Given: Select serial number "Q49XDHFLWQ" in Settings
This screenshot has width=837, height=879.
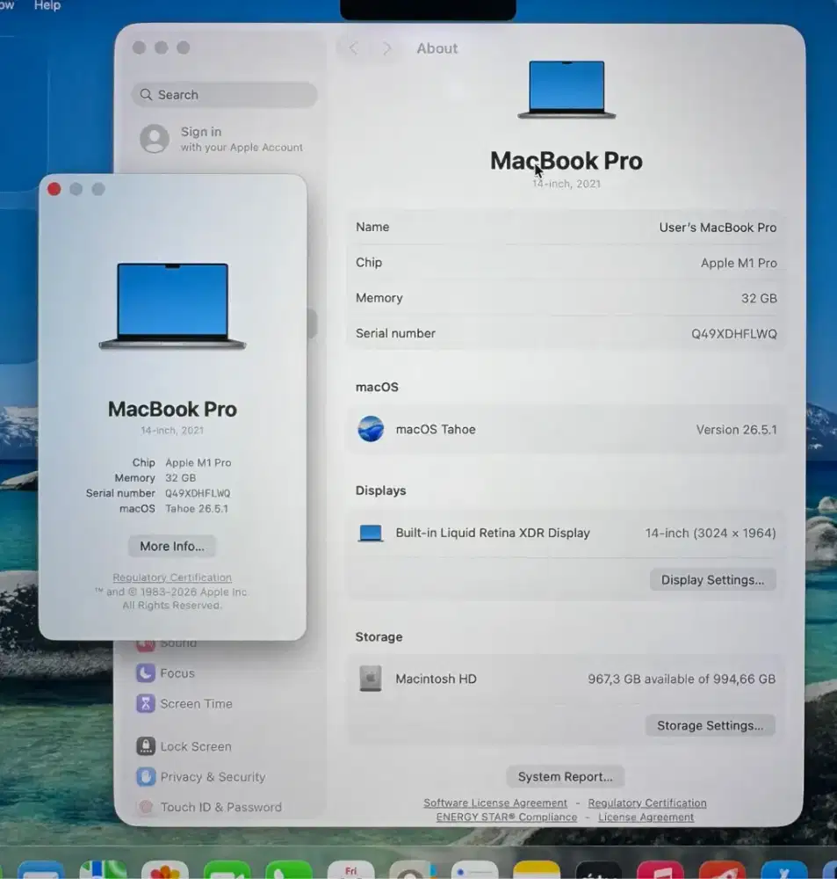Looking at the screenshot, I should [734, 334].
